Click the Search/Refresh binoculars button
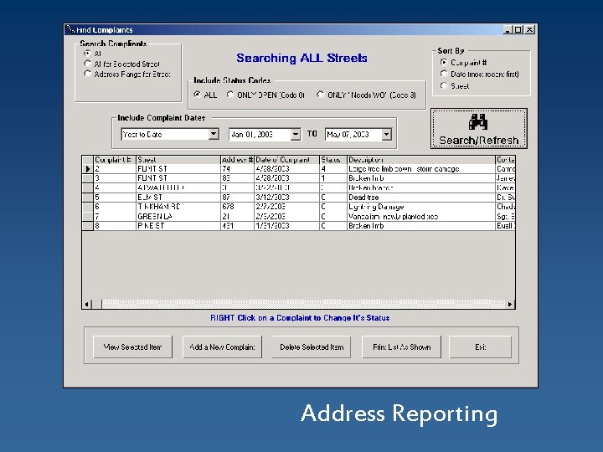The image size is (603, 452). pos(479,128)
